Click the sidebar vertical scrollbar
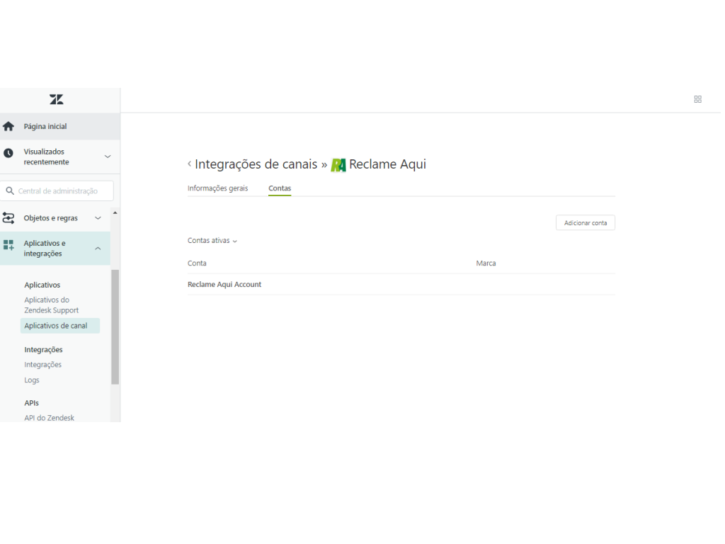Screen dimensions: 725x544 click(x=115, y=326)
